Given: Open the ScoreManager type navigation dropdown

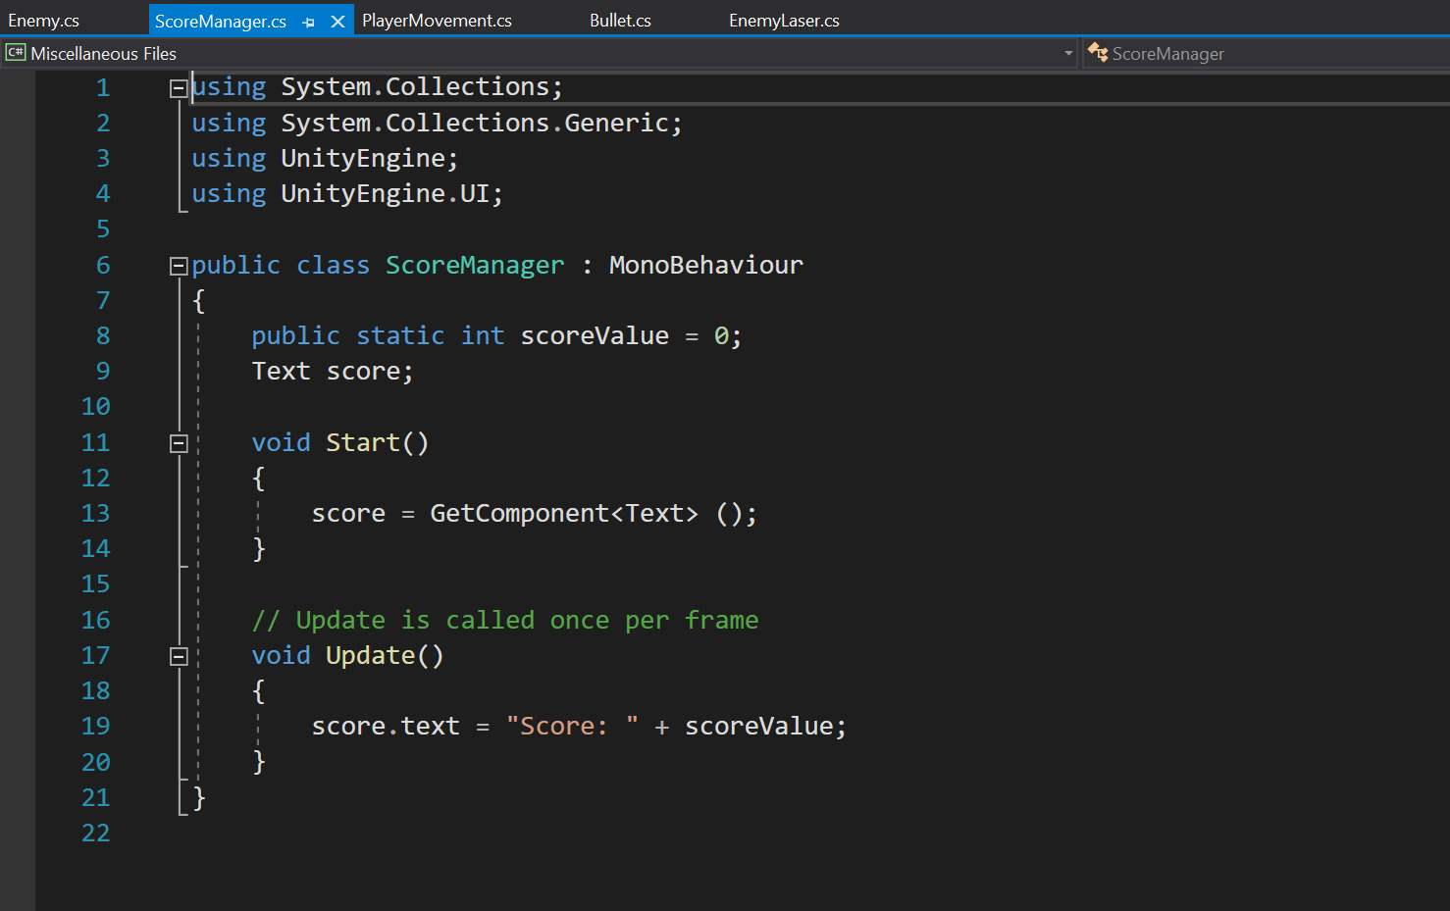Looking at the screenshot, I should tap(1267, 53).
